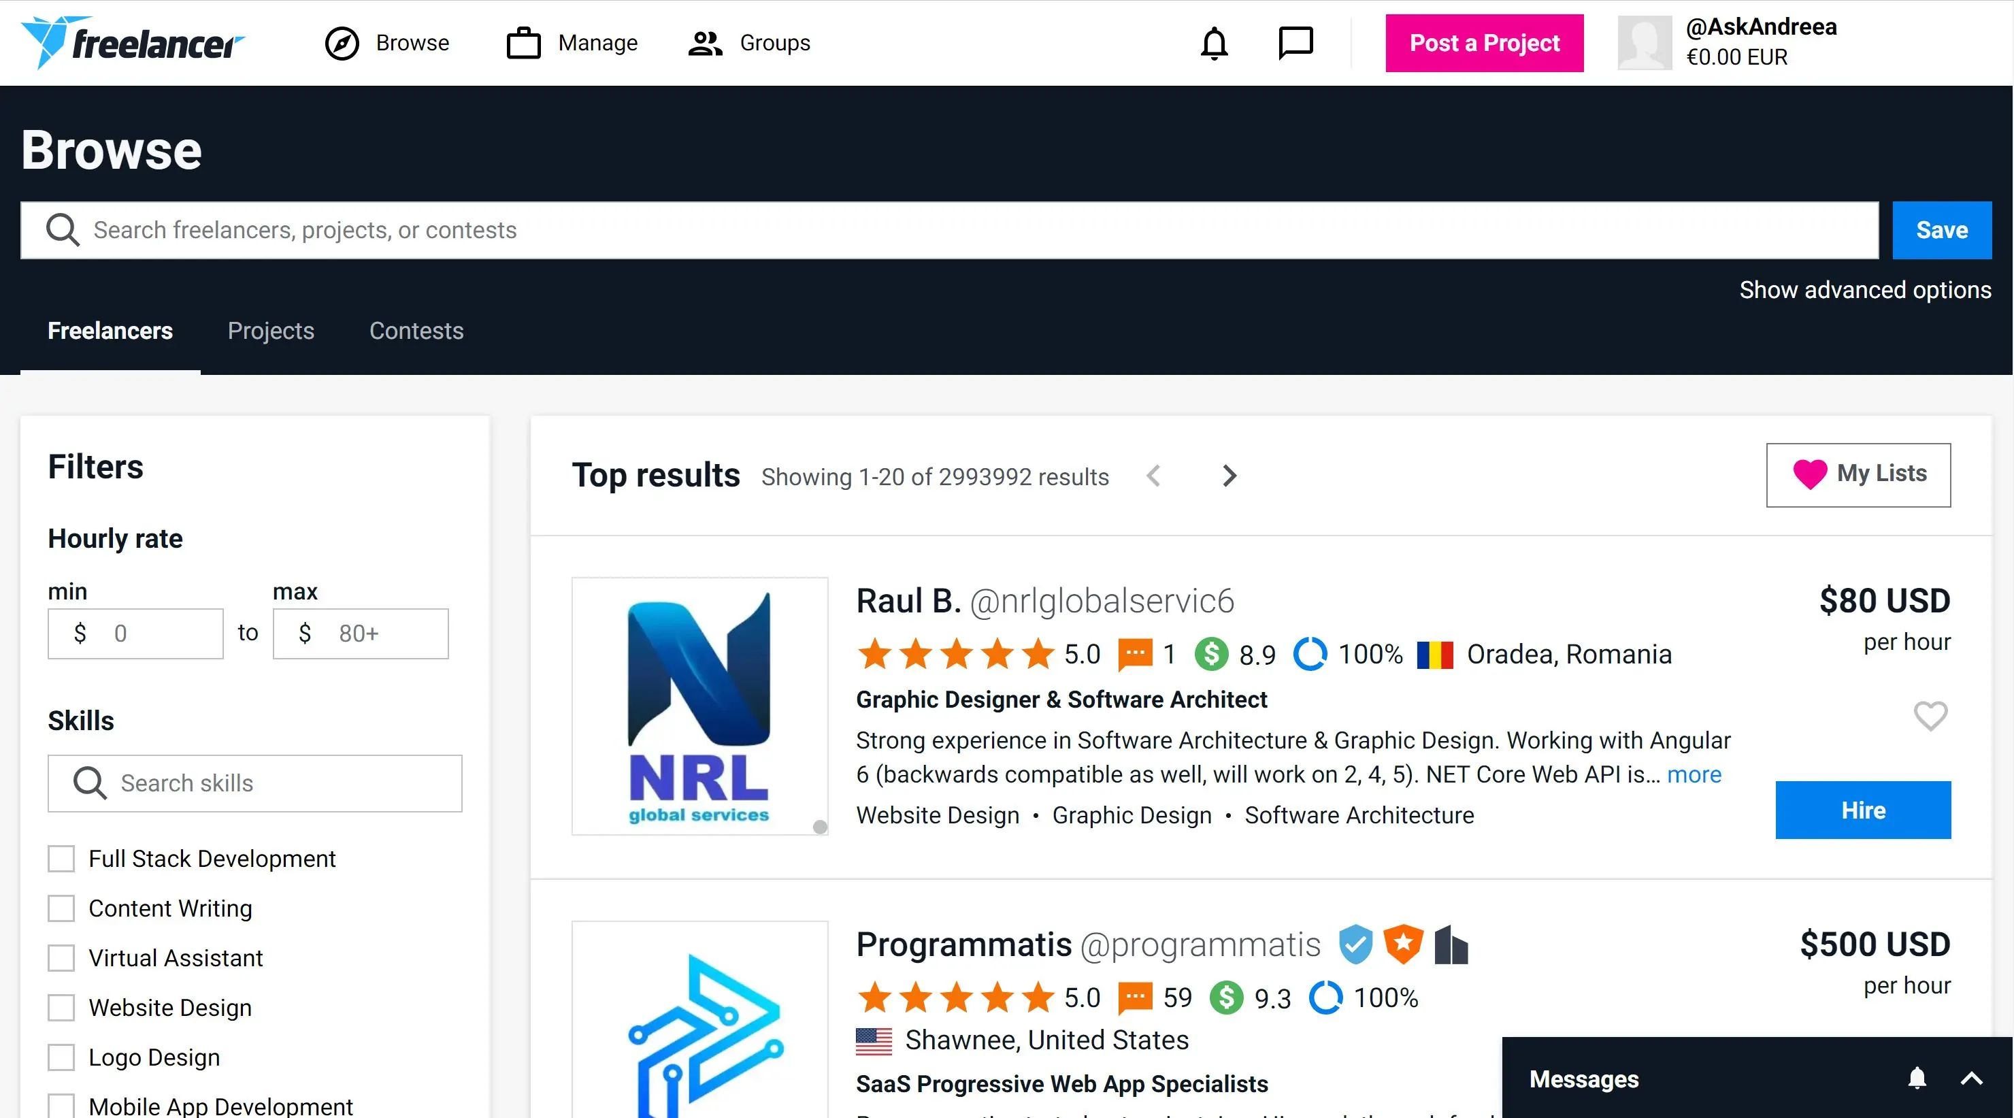Switch to the Projects tab
Image resolution: width=2014 pixels, height=1118 pixels.
click(x=271, y=331)
